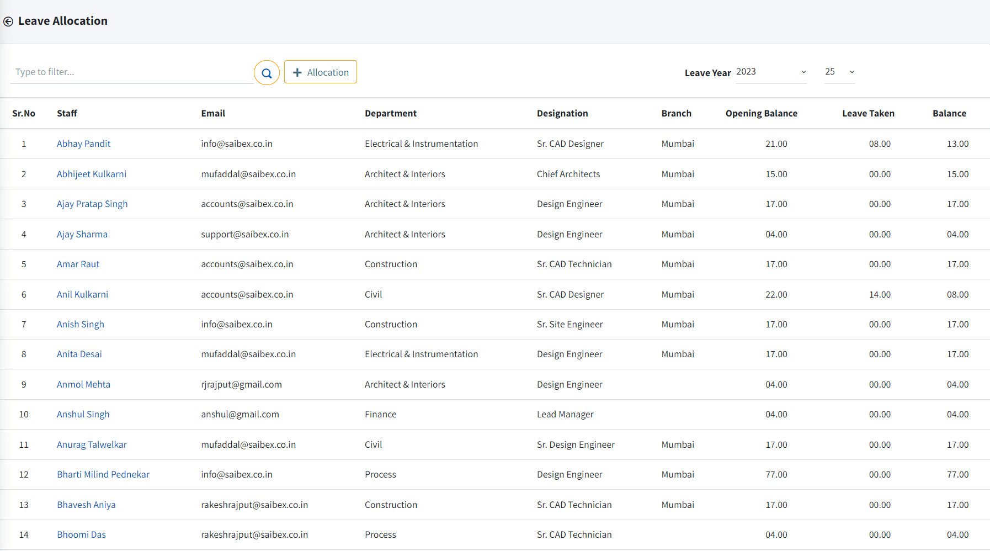
Task: Open staff link Anita Desai
Action: [x=79, y=354]
